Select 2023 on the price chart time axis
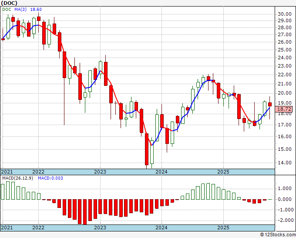 (100, 172)
